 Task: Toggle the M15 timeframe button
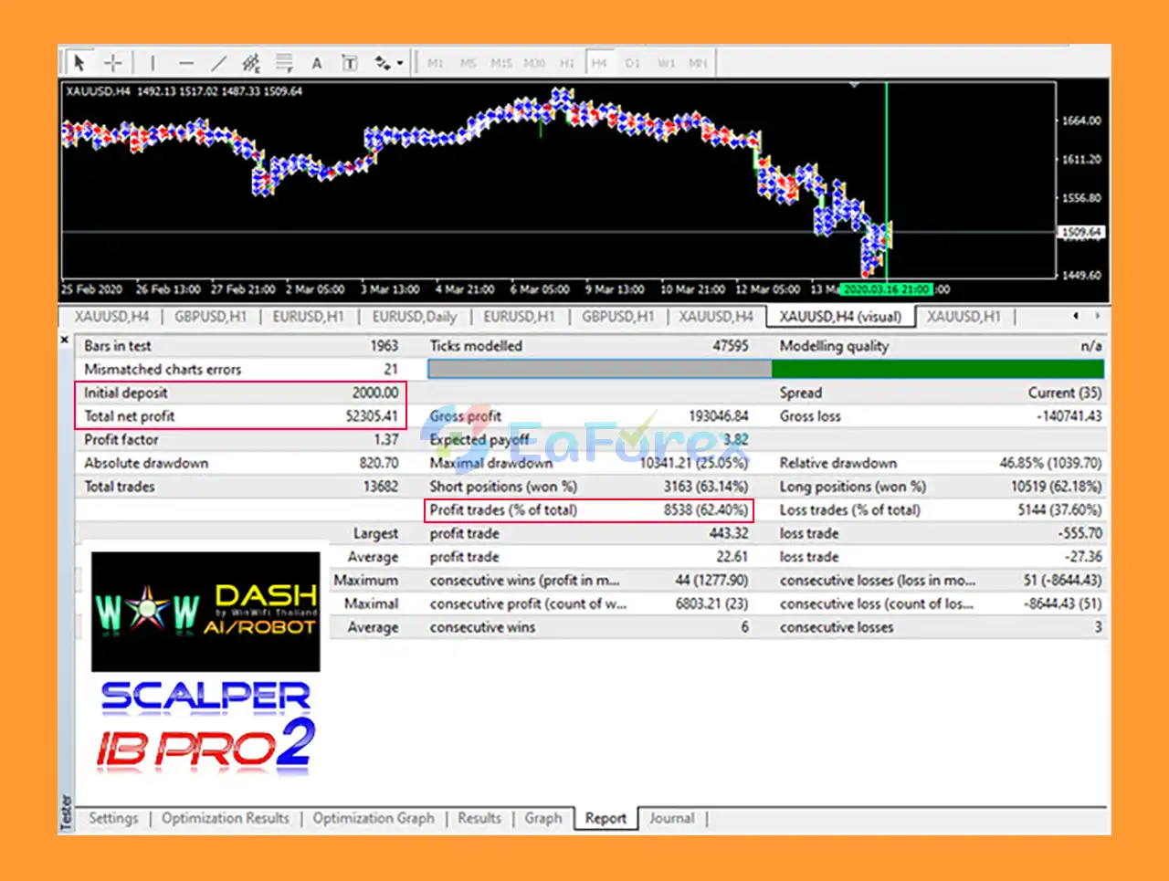click(500, 63)
